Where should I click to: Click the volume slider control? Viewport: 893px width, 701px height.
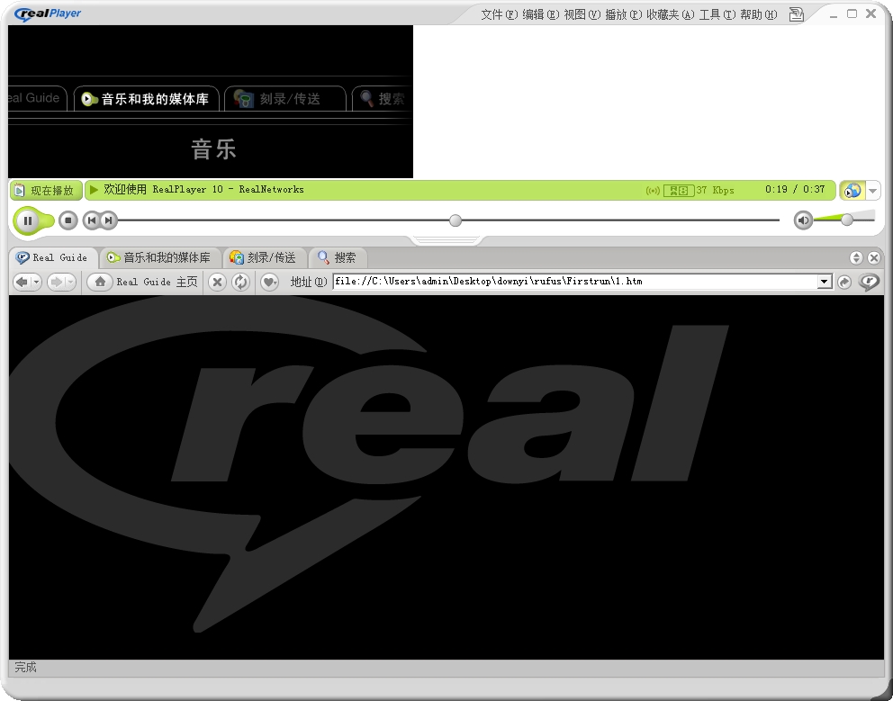coord(848,219)
